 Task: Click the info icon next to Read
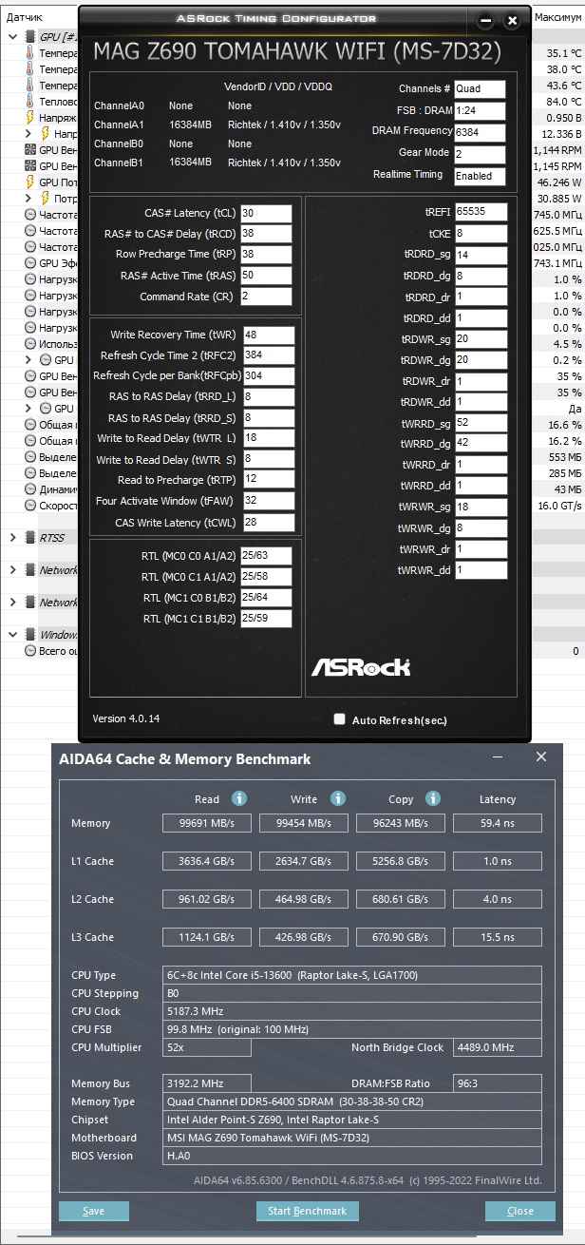239,798
